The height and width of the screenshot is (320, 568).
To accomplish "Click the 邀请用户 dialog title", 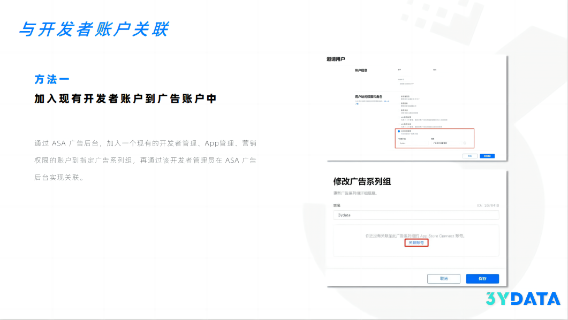I will point(336,59).
